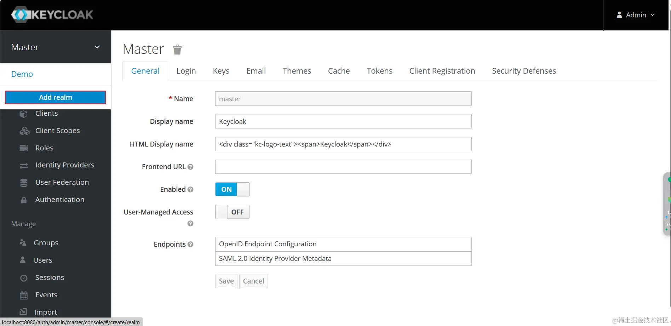Focus the Display name field
The width and height of the screenshot is (671, 326).
tap(343, 121)
